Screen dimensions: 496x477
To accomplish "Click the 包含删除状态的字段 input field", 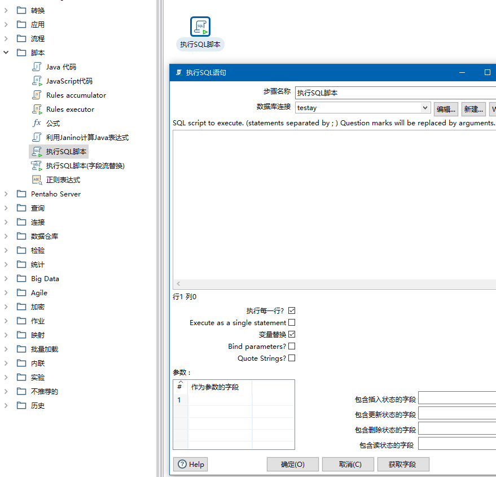I will (x=457, y=428).
